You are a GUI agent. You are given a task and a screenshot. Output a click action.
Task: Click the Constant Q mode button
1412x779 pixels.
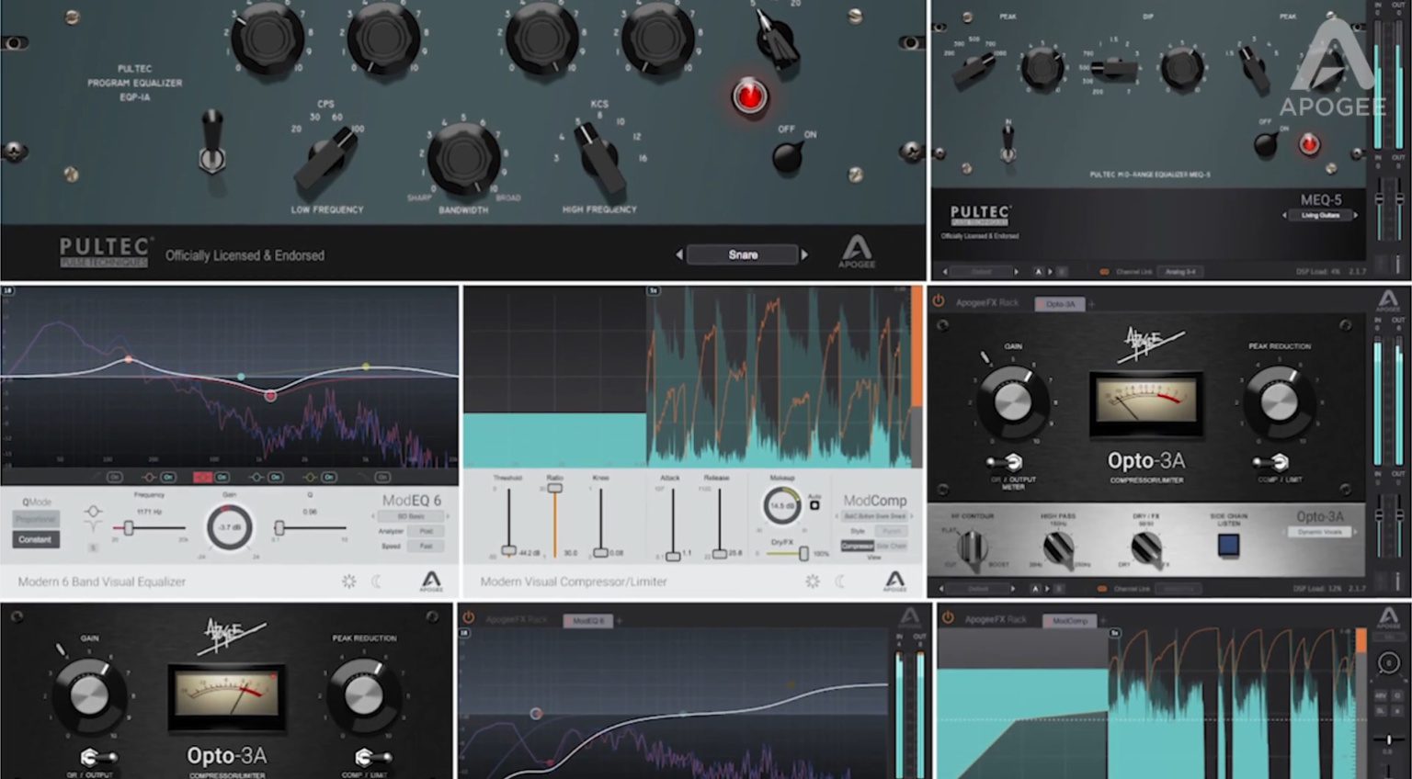(35, 539)
